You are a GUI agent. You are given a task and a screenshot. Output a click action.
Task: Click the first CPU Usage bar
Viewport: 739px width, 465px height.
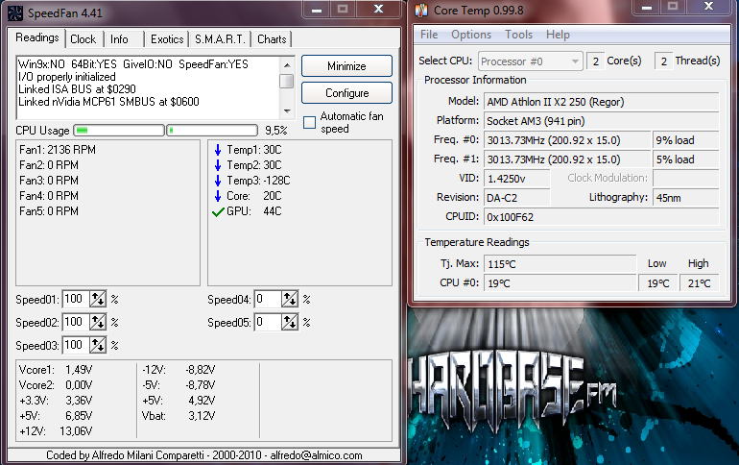119,130
